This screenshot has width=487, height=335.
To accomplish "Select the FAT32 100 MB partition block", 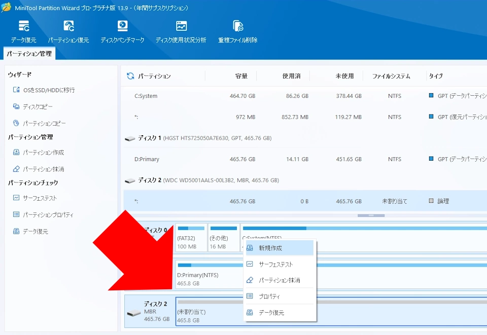I will pos(191,237).
